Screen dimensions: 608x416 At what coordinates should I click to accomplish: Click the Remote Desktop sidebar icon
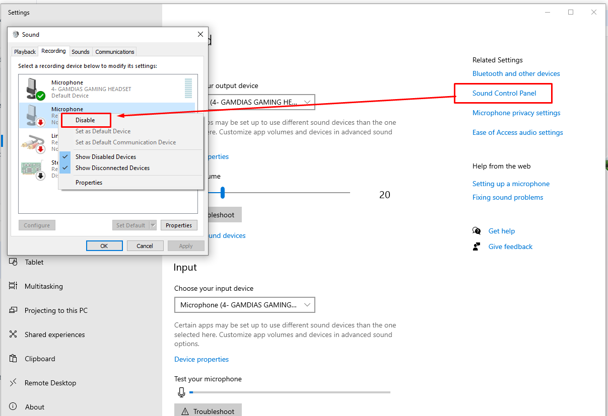point(13,383)
